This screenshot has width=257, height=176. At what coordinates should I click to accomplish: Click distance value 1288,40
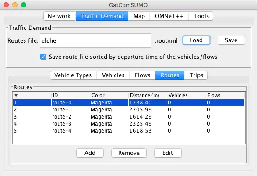pyautogui.click(x=141, y=103)
